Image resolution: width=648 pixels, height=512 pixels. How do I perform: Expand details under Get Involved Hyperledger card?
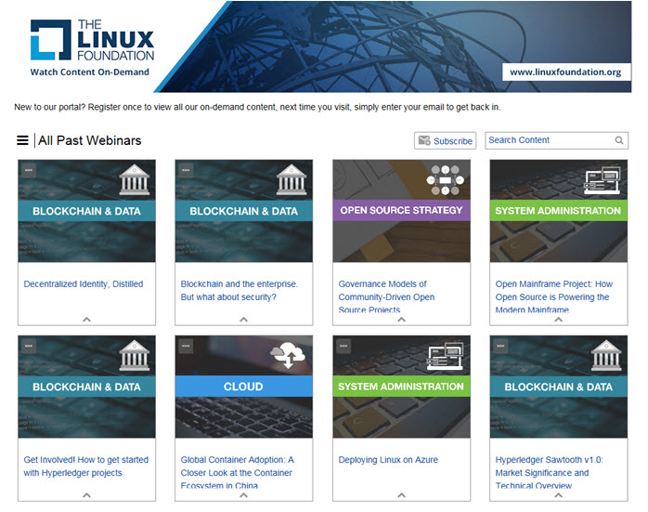(x=86, y=495)
